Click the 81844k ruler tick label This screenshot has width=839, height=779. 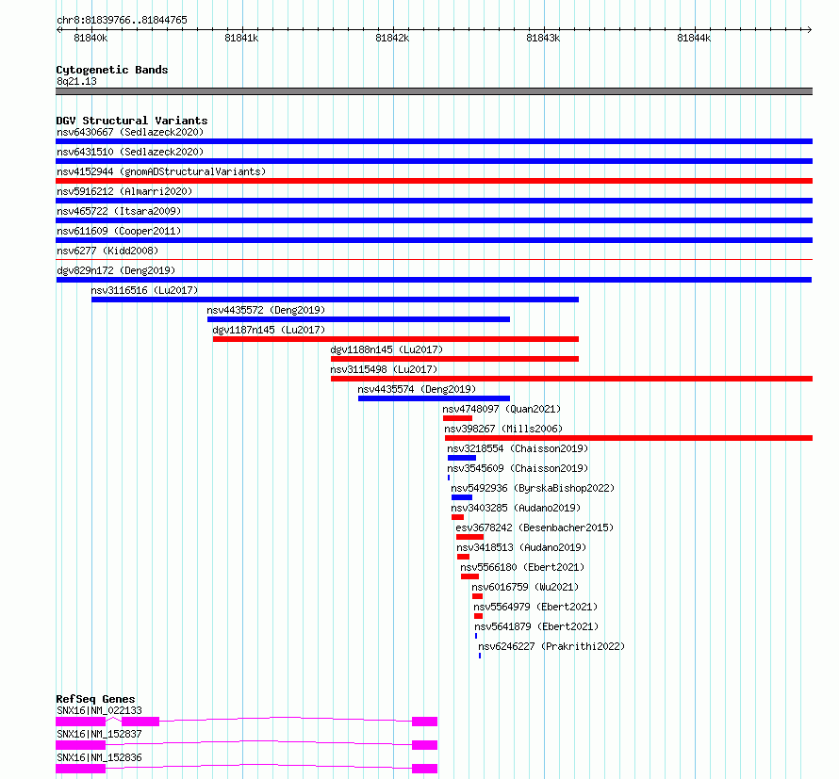coord(694,38)
